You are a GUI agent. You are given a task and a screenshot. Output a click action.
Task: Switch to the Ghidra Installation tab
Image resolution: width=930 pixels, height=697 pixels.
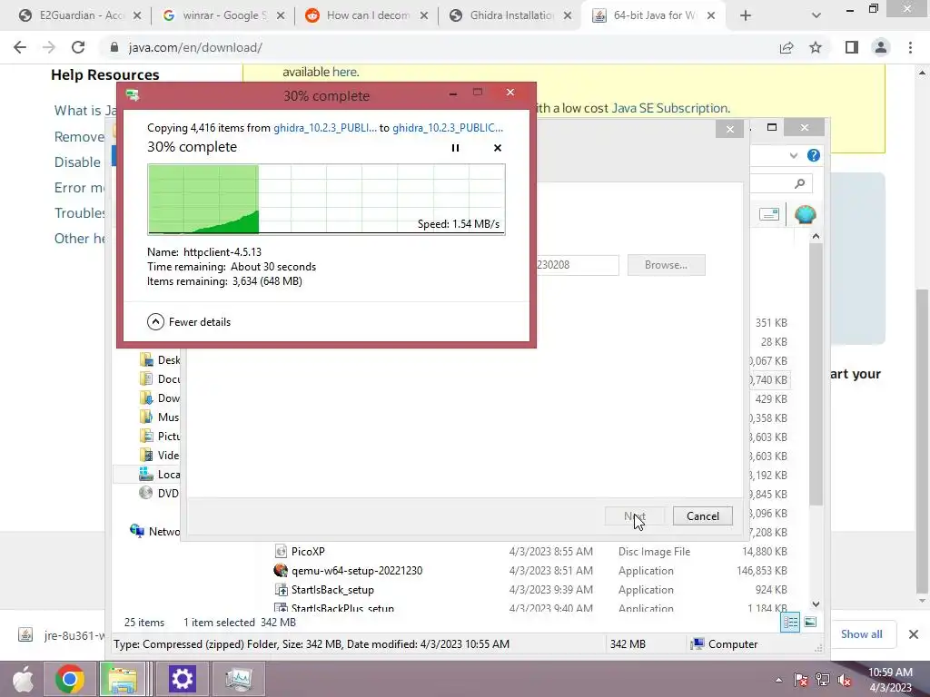(510, 15)
